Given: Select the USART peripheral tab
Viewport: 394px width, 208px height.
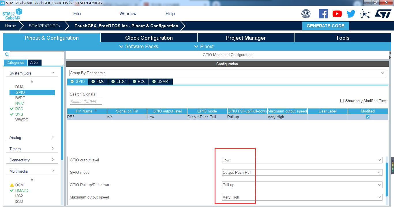Looking at the screenshot, I should tap(161, 81).
